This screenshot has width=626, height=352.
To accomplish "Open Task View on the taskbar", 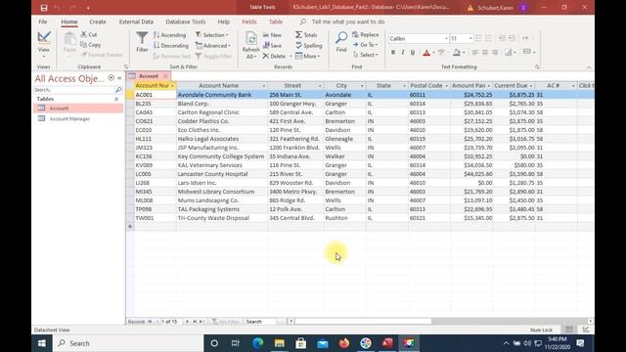I will (235, 343).
